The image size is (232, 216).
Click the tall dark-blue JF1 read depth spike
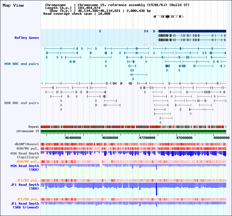(x=157, y=189)
